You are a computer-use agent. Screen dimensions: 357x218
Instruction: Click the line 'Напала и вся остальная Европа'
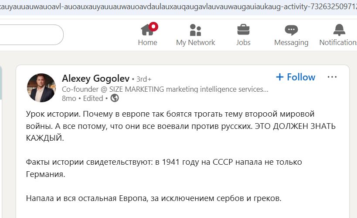click(154, 198)
